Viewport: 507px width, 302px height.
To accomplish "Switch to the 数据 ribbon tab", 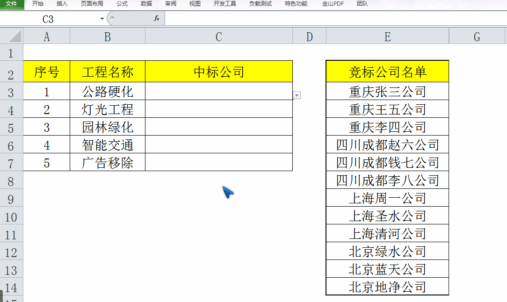I will click(x=145, y=4).
